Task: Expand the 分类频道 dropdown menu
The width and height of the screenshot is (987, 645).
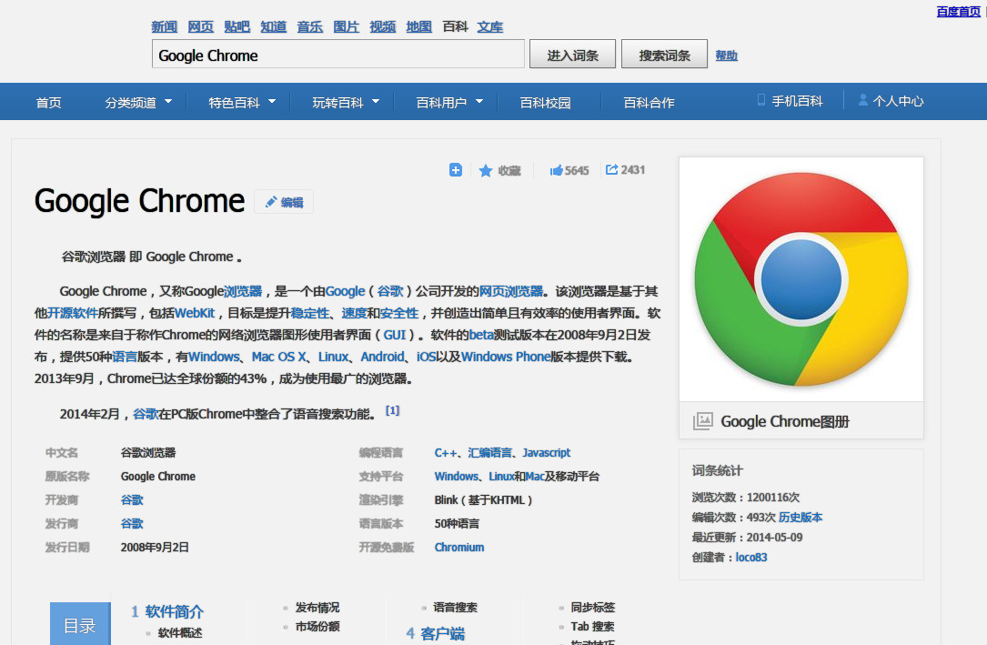Action: (x=168, y=102)
